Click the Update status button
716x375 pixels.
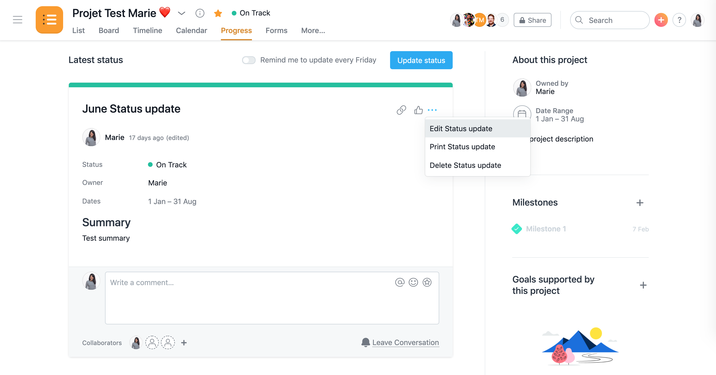pos(421,60)
